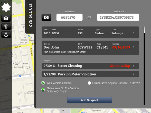Click the vertical scrollbar handle
This screenshot has width=151, height=113.
(x=144, y=30)
